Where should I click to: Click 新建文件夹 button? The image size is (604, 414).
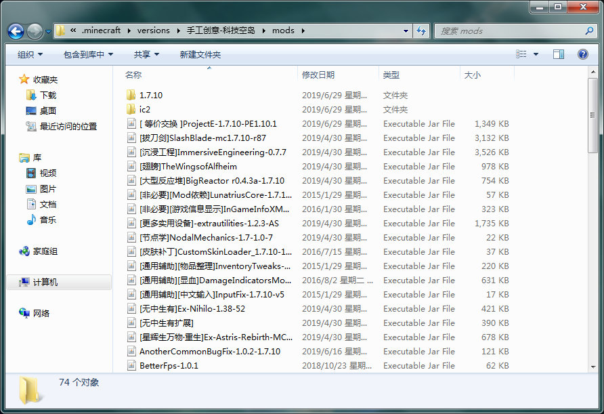(x=200, y=54)
